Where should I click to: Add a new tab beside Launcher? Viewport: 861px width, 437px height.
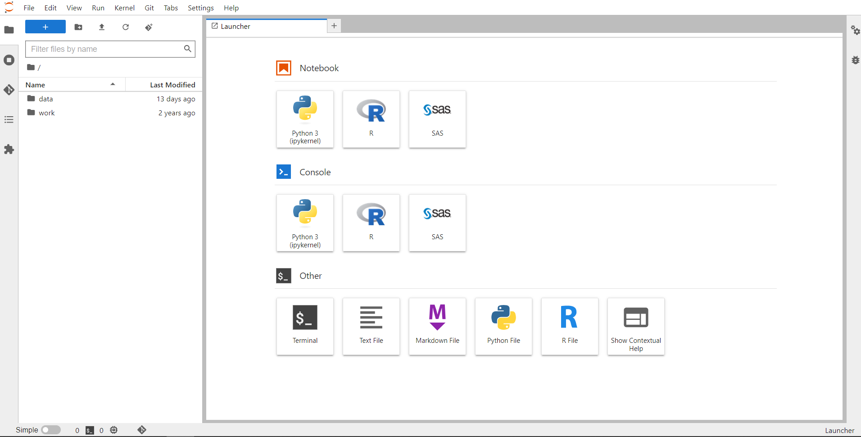pos(334,26)
